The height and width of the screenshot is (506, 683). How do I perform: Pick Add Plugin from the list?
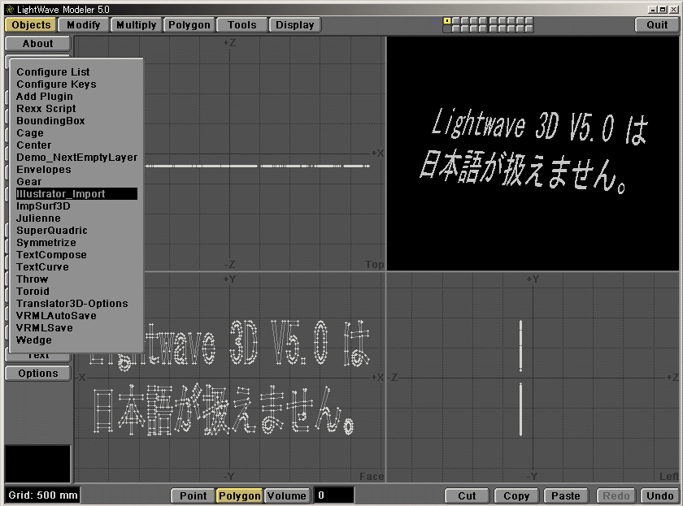[x=45, y=97]
